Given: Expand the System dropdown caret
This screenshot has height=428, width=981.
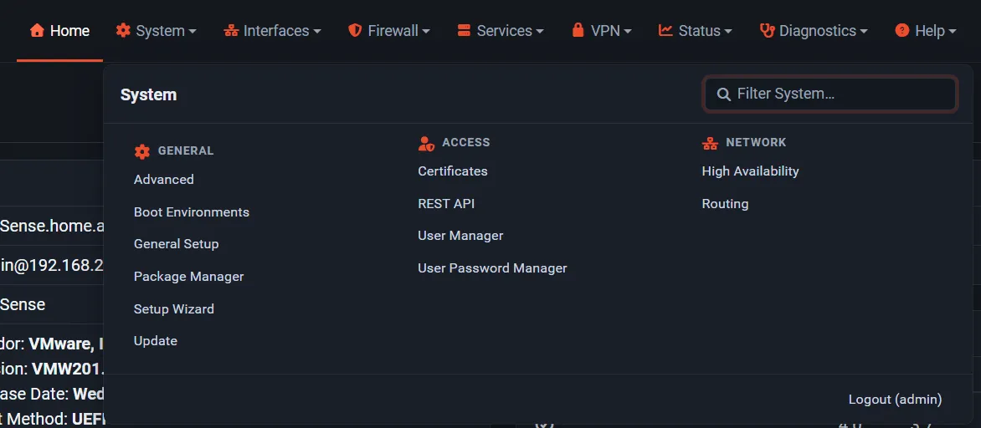Looking at the screenshot, I should tap(192, 31).
